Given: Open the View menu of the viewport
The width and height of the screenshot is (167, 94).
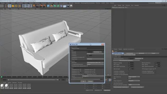Looking at the screenshot, I should point(3,9).
